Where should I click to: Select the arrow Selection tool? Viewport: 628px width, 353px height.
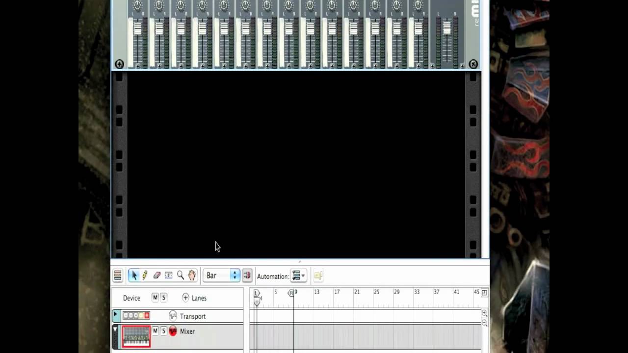click(x=134, y=276)
